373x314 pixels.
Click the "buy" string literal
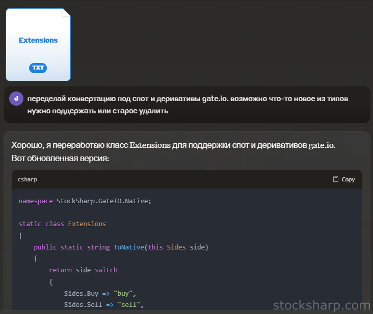point(123,294)
